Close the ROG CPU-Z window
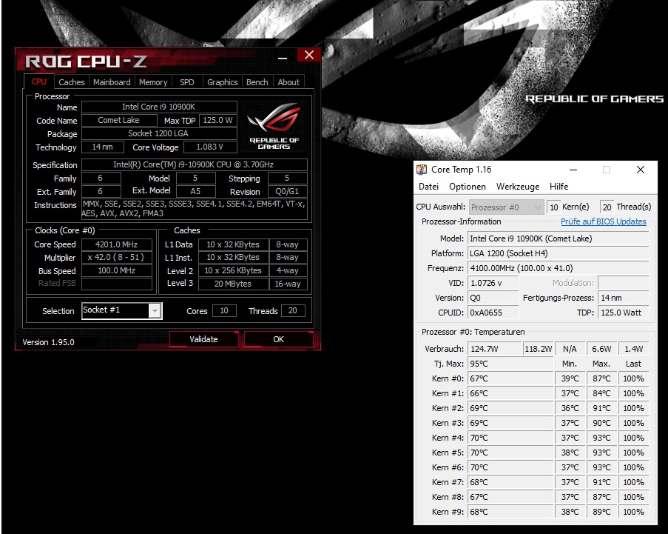668x534 pixels. pos(309,55)
